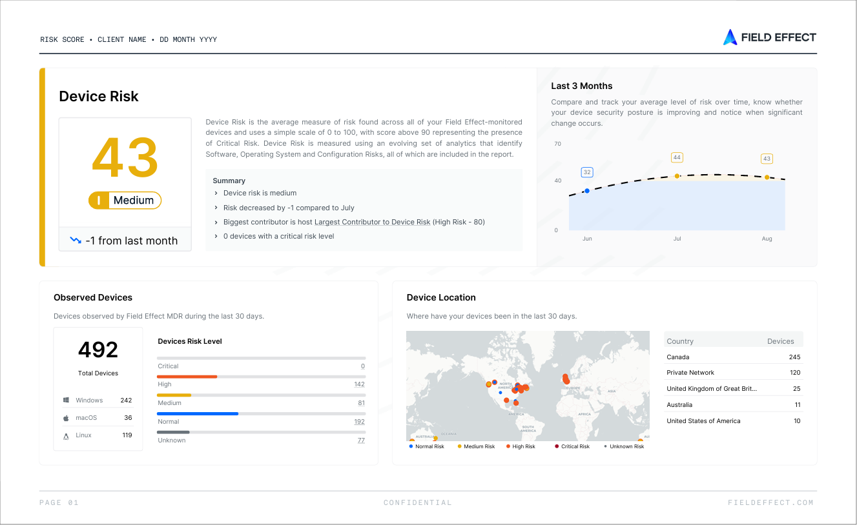Open the High risk count 142 link
Image resolution: width=857 pixels, height=525 pixels.
pos(359,384)
